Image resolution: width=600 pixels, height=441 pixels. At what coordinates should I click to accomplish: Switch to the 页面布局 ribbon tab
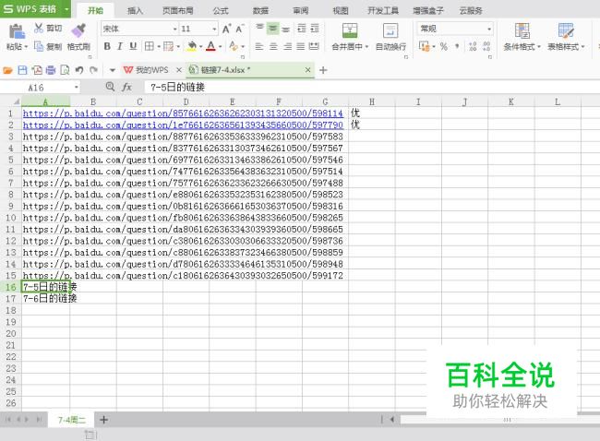pos(177,10)
